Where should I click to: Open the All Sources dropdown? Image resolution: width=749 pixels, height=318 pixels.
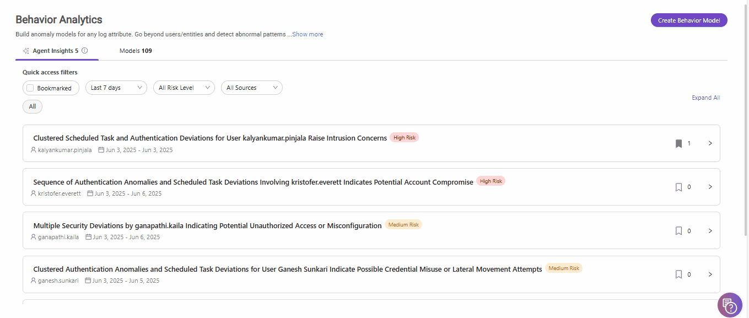coord(252,88)
